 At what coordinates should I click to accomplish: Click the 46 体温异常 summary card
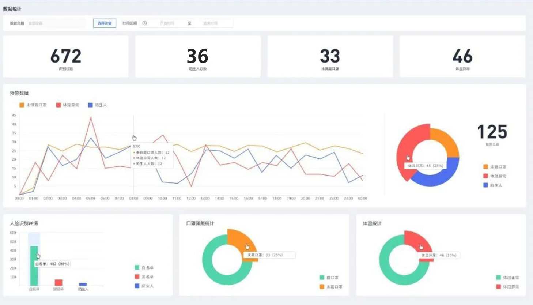pyautogui.click(x=462, y=57)
